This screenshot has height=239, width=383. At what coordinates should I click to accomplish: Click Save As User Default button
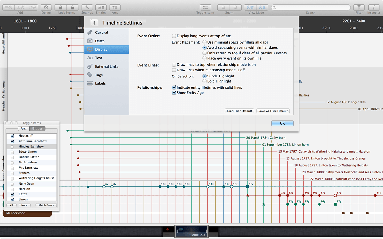273,111
